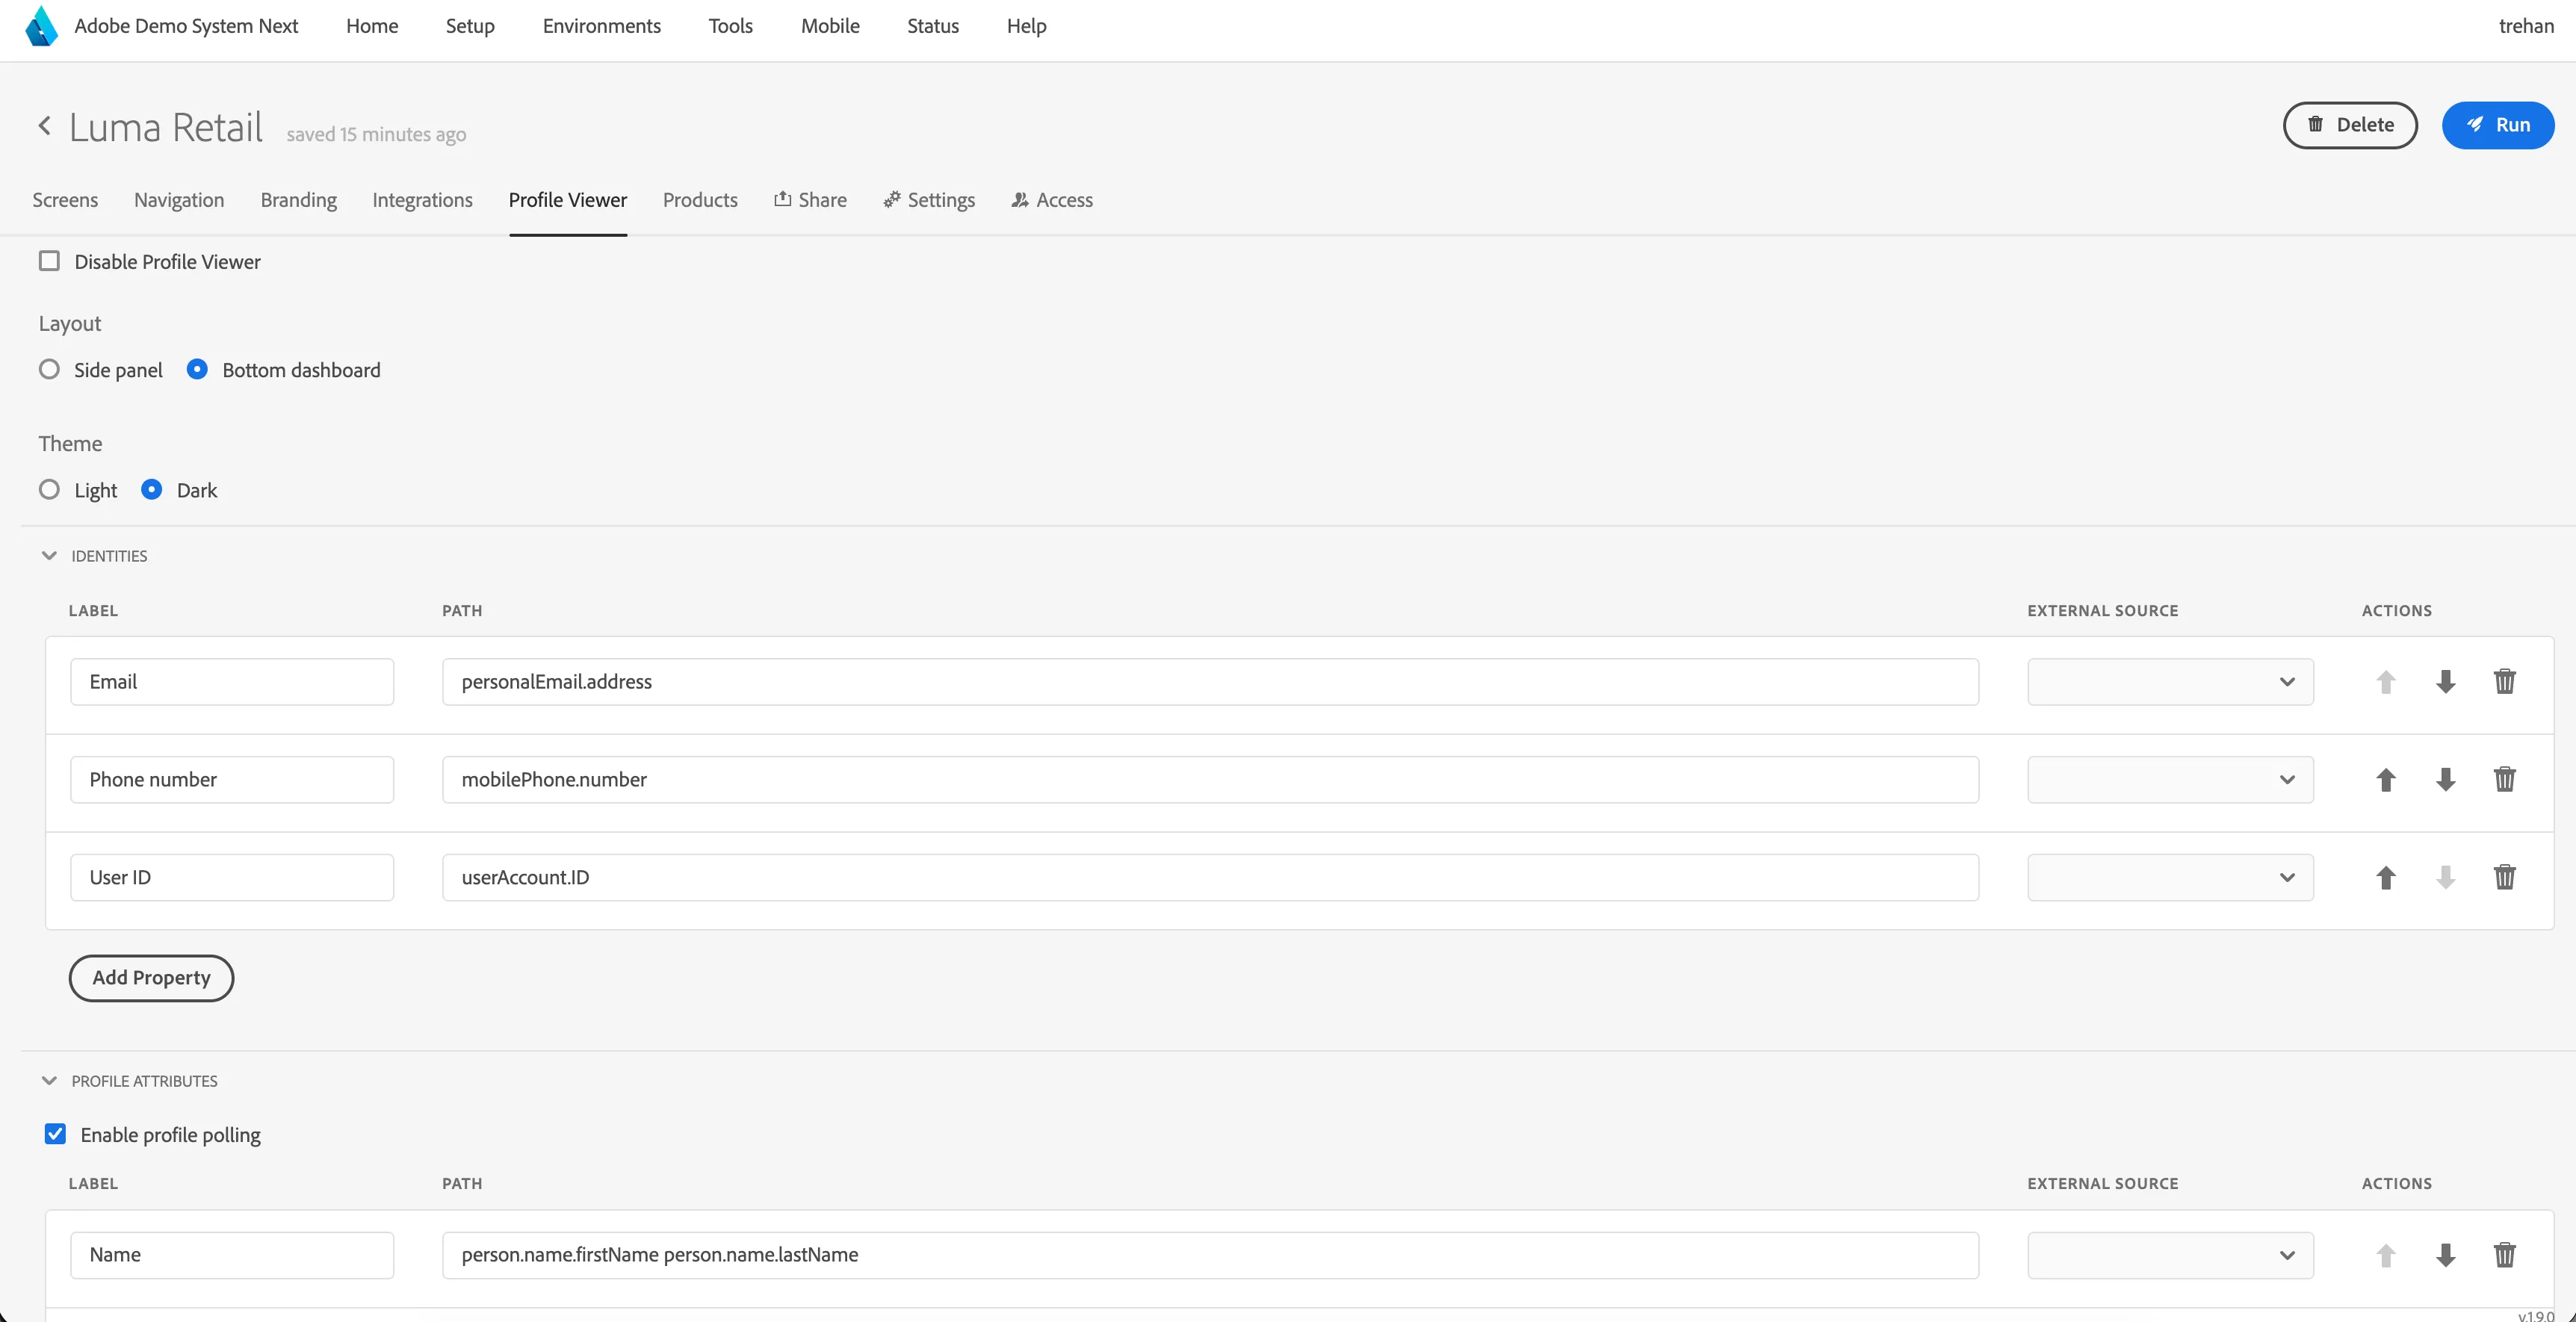This screenshot has height=1322, width=2576.
Task: Open External Source dropdown for User ID row
Action: [2170, 878]
